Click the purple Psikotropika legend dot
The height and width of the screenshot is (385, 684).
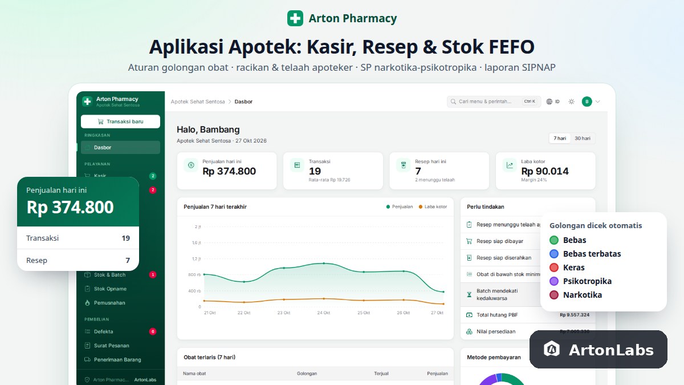coord(554,281)
